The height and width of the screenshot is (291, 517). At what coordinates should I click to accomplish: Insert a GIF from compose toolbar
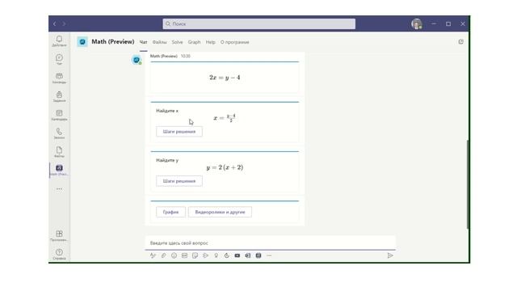pyautogui.click(x=184, y=255)
